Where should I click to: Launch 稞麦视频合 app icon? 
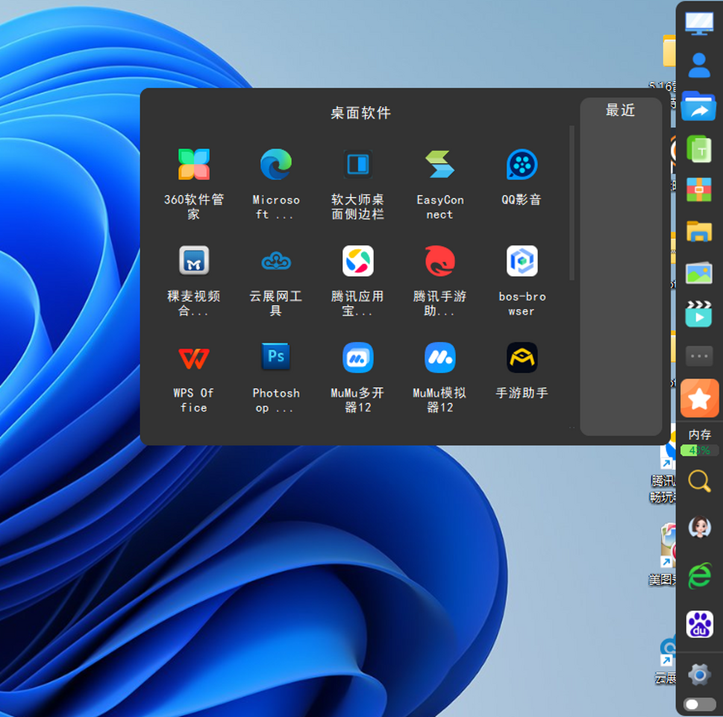[x=193, y=261]
